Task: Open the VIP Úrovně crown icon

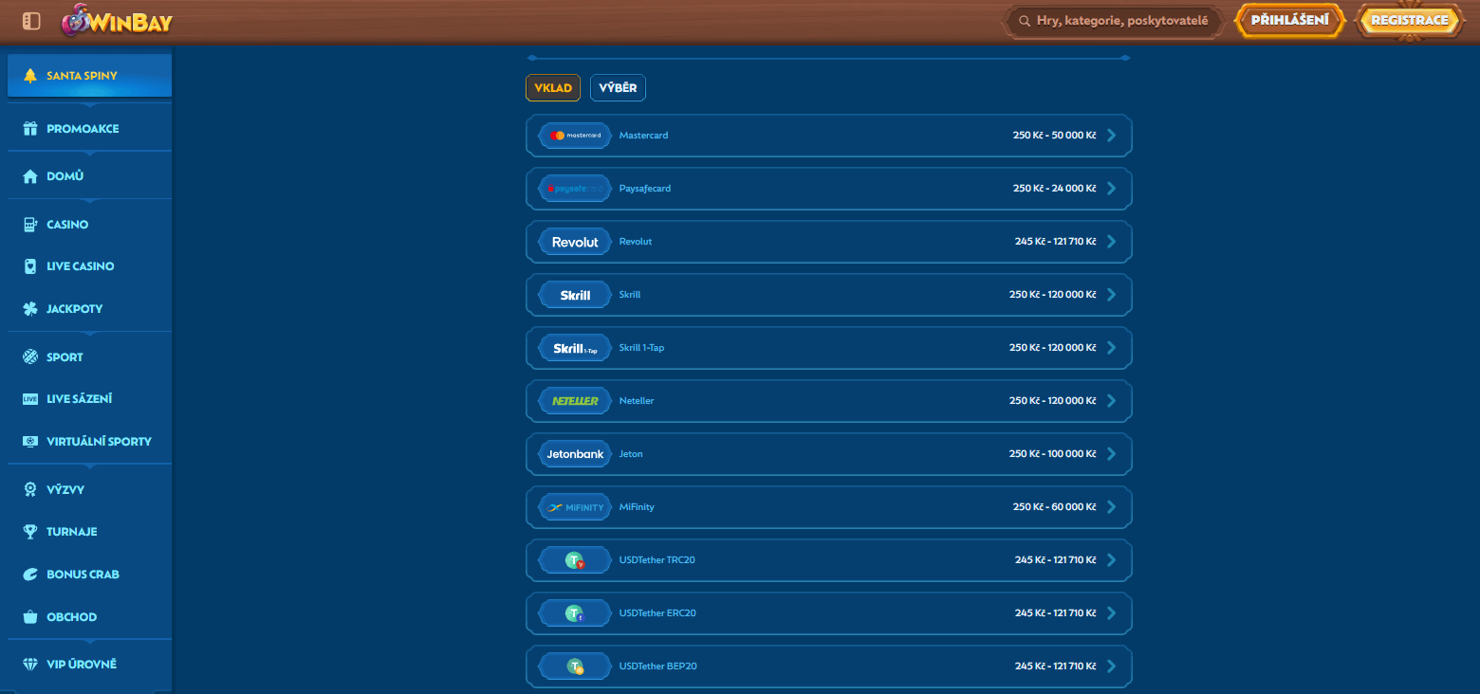Action: coord(32,664)
